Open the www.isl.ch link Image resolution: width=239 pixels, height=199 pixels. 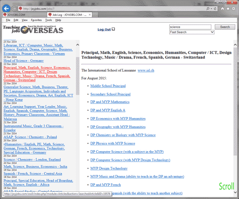[x=146, y=70]
